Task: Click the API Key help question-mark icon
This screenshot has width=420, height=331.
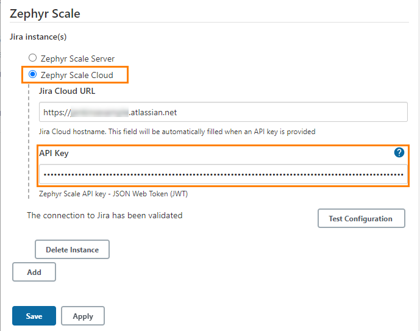Action: pos(400,153)
